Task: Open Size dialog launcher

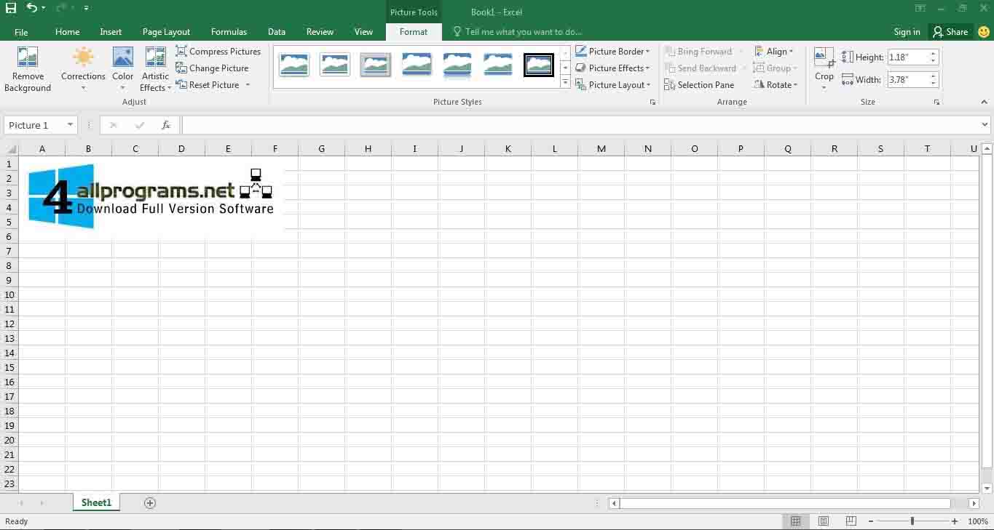Action: (936, 103)
